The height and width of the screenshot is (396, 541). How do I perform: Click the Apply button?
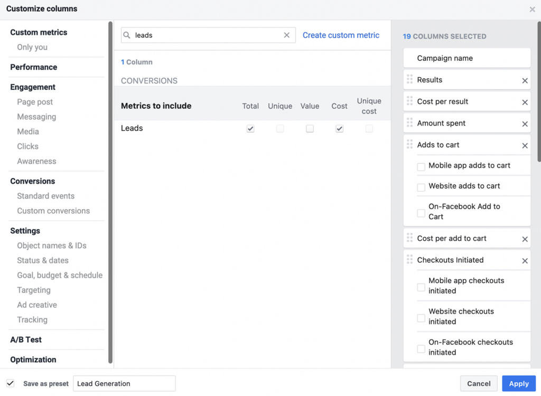click(519, 383)
